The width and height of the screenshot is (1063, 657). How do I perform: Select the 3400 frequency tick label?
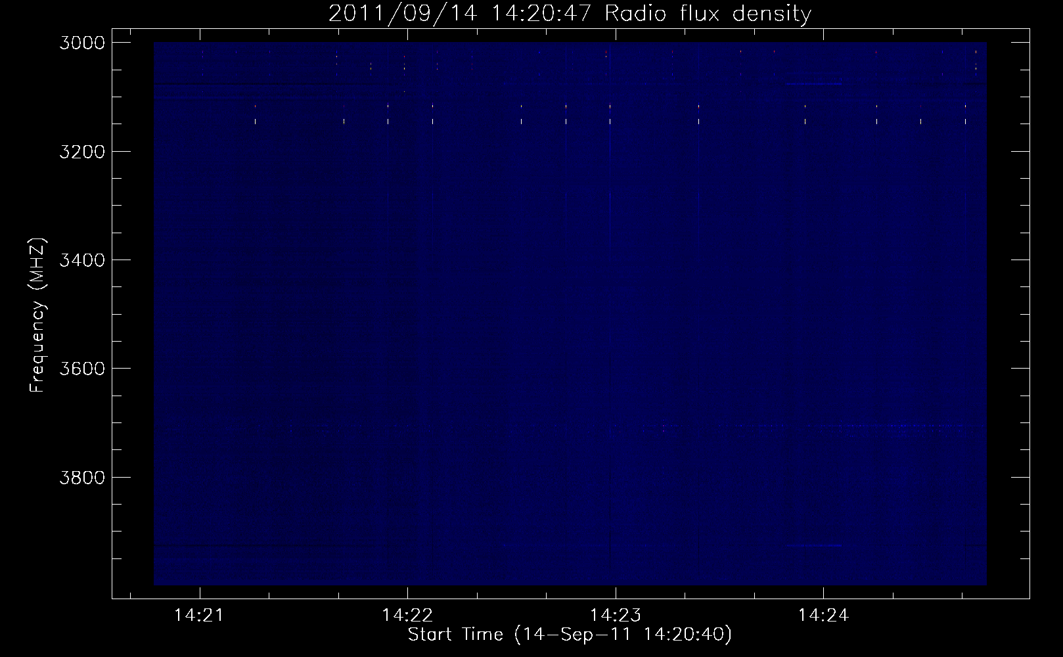pos(82,260)
